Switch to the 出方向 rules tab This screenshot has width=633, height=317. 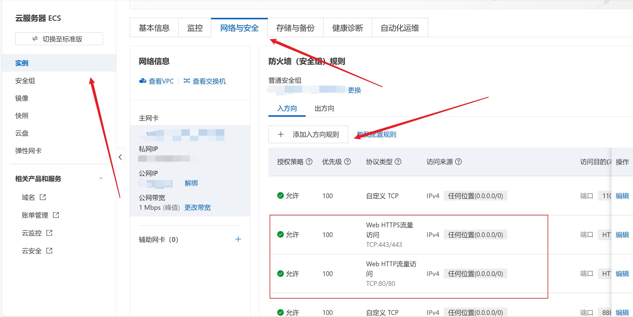324,108
